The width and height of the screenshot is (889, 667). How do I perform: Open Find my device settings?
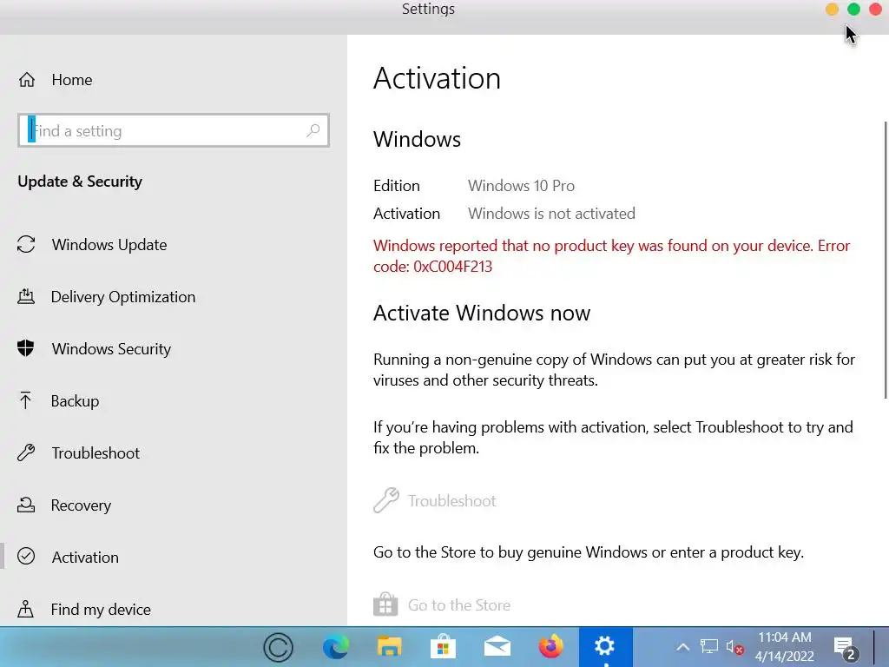(174, 609)
